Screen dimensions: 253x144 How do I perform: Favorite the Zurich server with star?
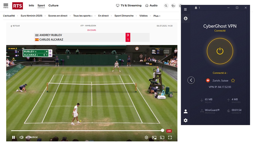coord(233,80)
